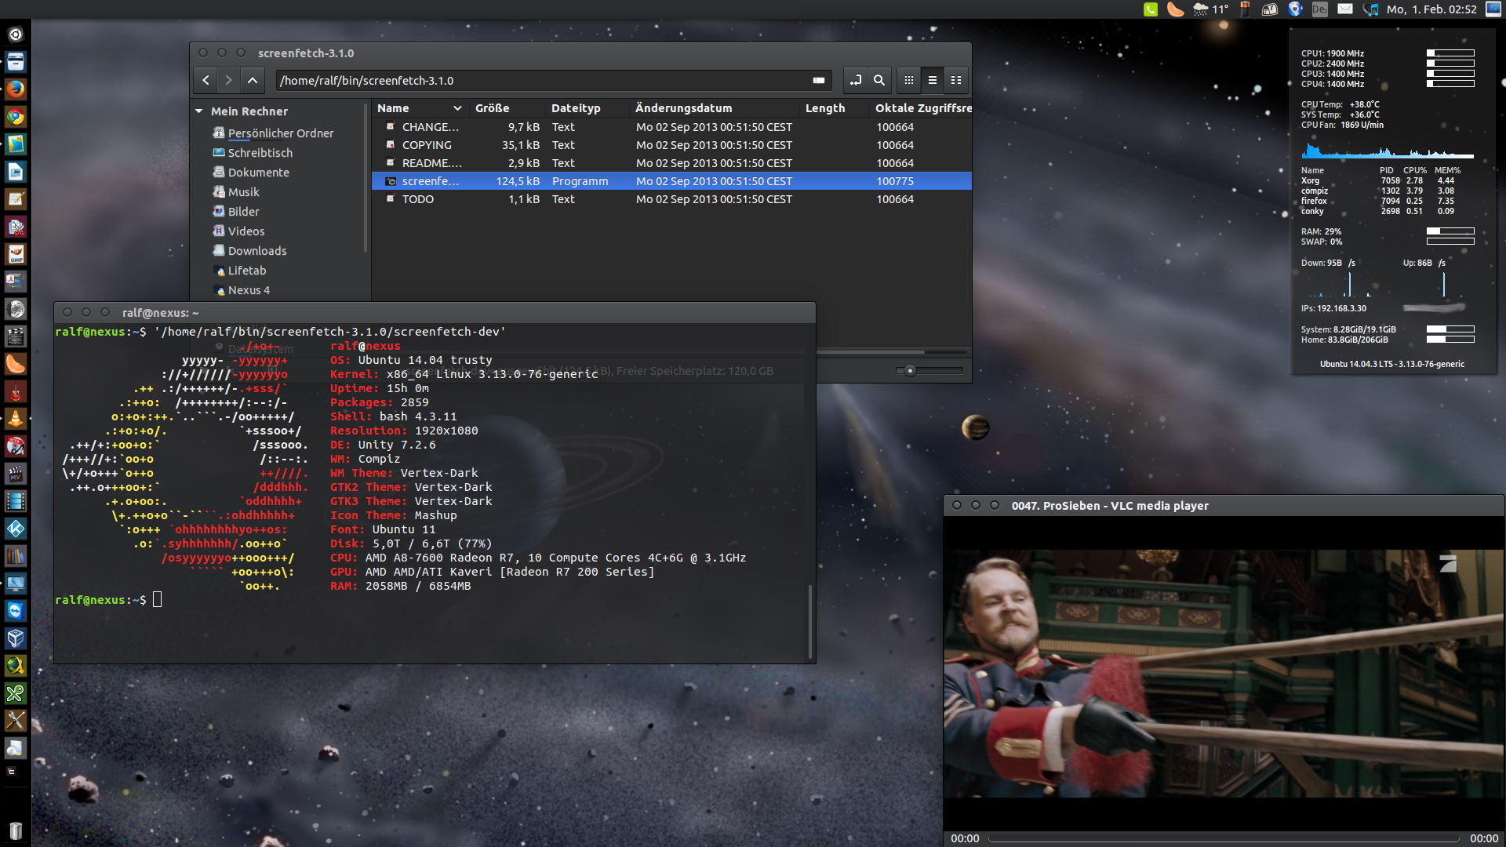
Task: Open the date and time menu
Action: pyautogui.click(x=1431, y=9)
